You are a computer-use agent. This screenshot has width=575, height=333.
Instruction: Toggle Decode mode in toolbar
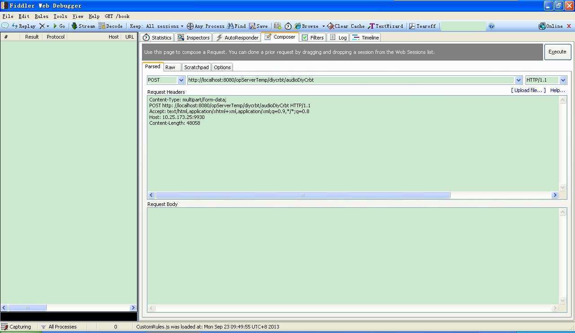pos(111,26)
